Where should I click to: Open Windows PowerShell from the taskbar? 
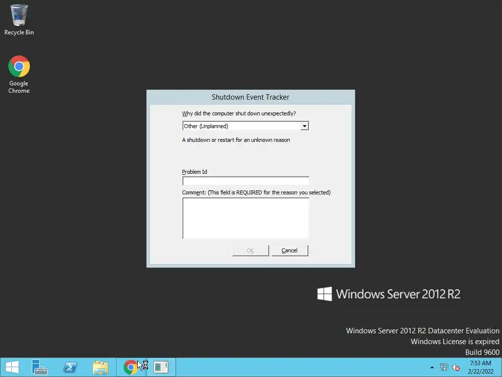point(70,367)
